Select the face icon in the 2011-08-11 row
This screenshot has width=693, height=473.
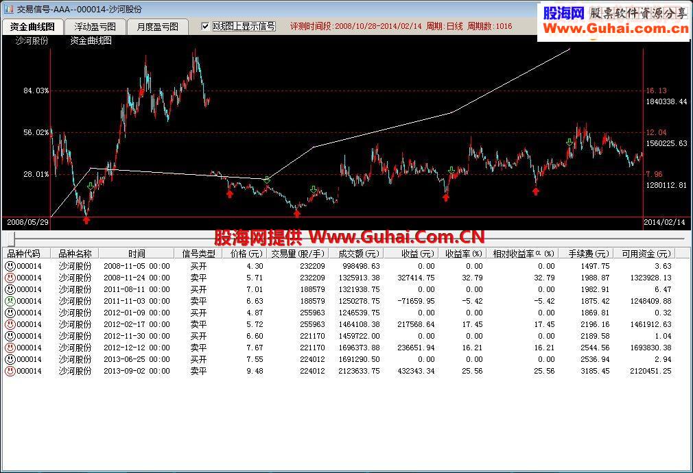[10, 290]
